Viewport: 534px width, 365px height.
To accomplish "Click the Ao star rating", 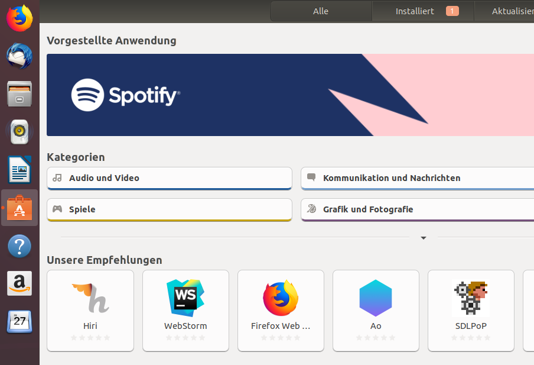I will 376,338.
